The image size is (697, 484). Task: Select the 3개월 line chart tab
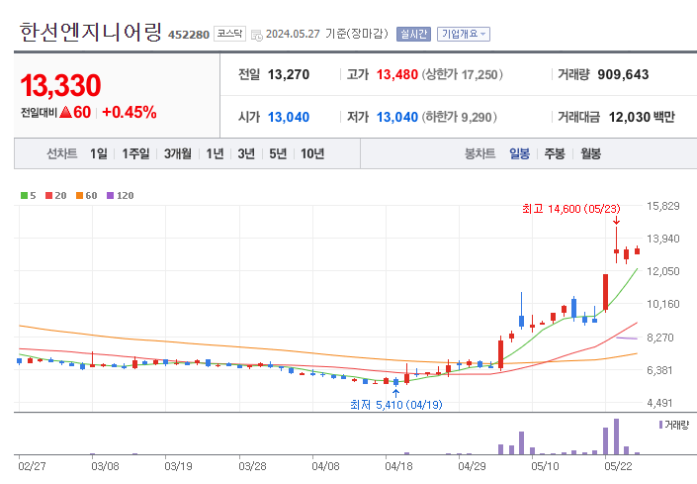point(178,153)
